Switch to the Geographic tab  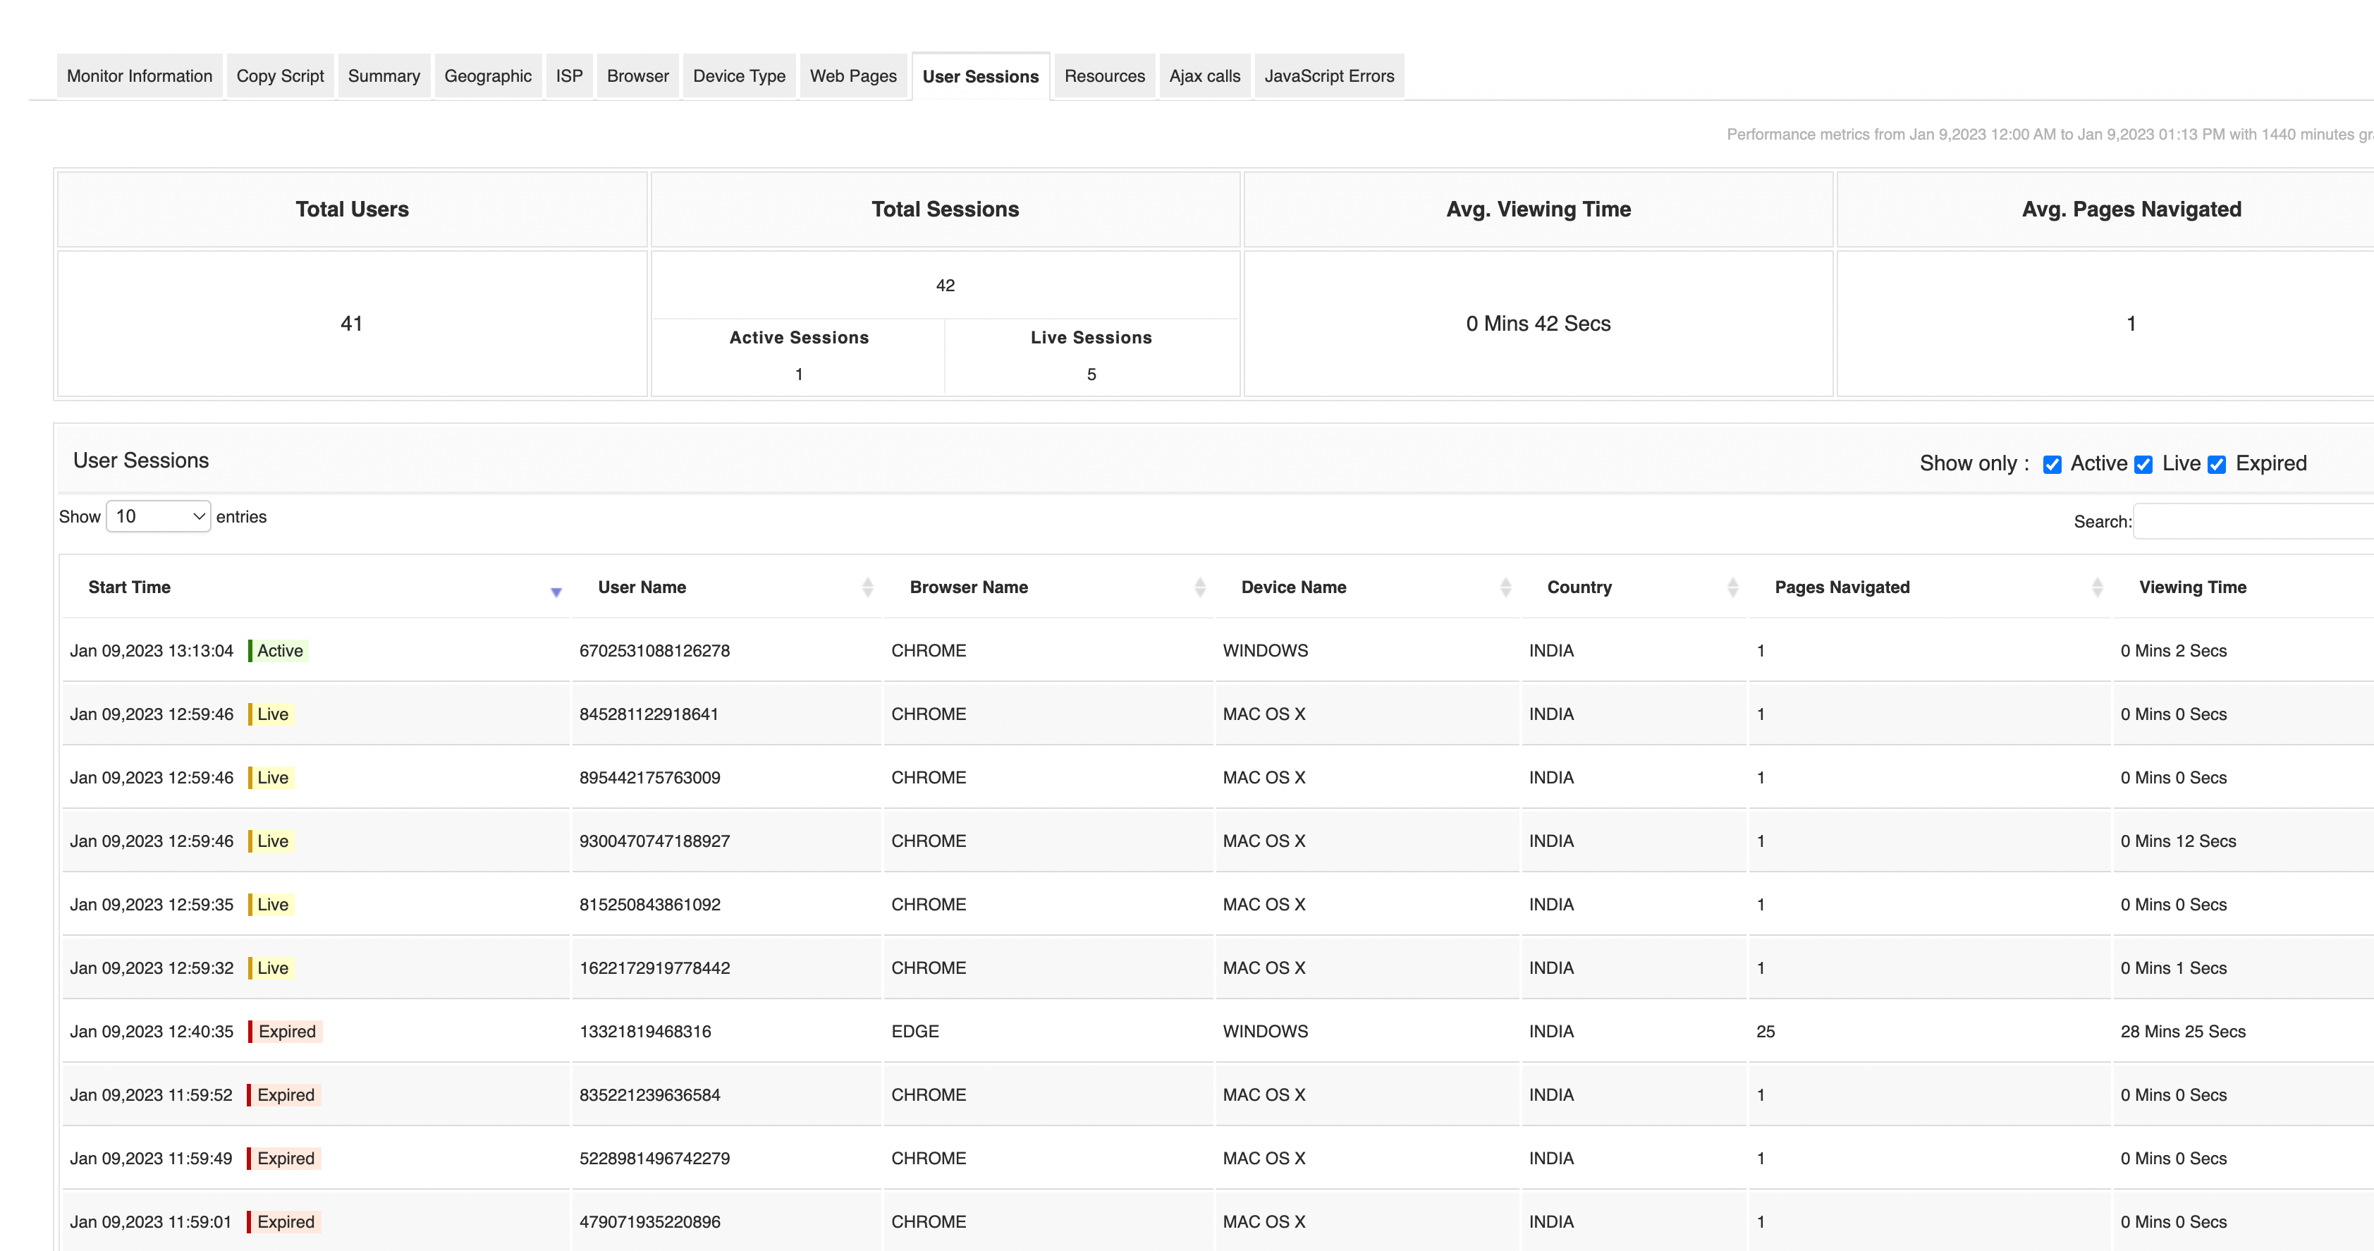487,77
